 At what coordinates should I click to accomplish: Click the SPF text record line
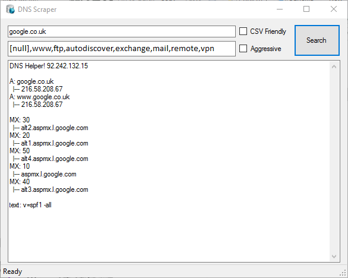(30, 205)
